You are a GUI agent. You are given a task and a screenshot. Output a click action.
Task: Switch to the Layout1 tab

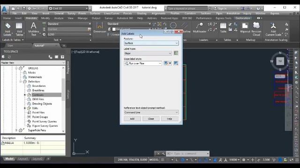23,159
